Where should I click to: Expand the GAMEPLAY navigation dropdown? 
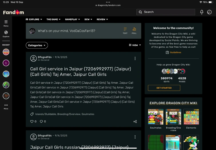click(72, 19)
